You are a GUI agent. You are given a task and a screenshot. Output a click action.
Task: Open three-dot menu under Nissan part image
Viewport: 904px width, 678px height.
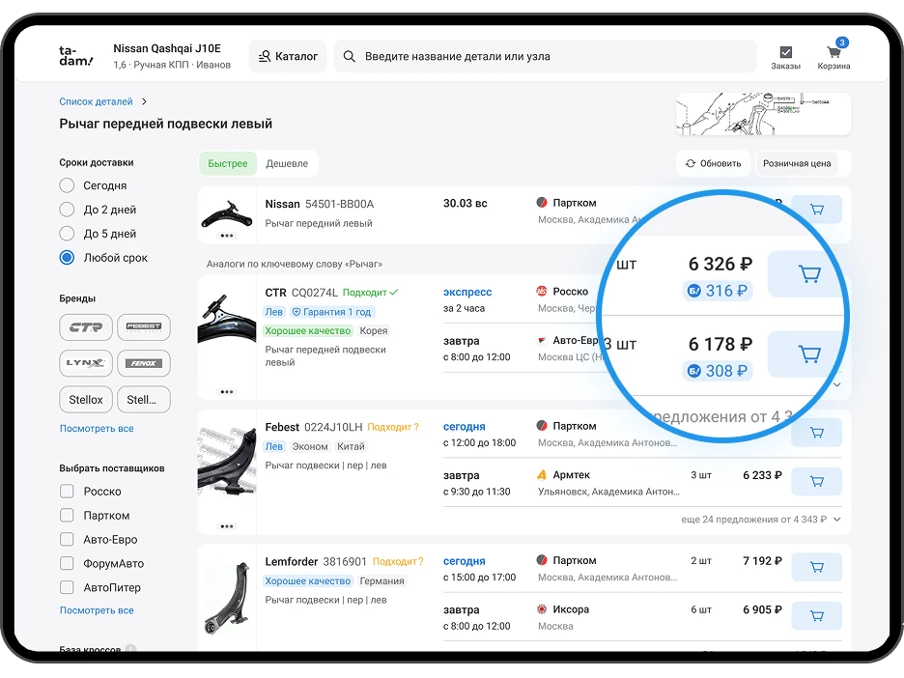coord(227,236)
